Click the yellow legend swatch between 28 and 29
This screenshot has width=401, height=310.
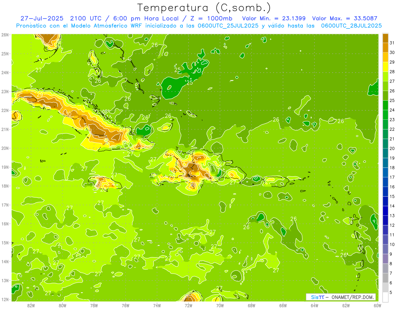(x=386, y=67)
